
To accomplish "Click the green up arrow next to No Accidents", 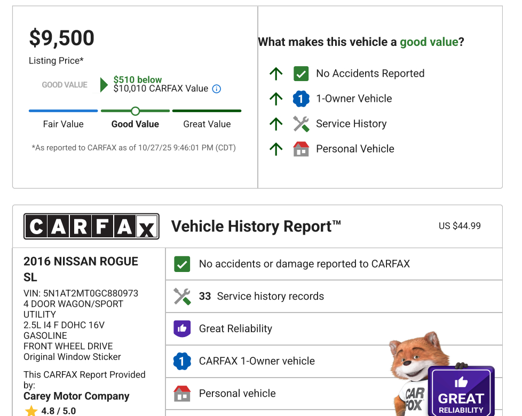I will pyautogui.click(x=276, y=74).
